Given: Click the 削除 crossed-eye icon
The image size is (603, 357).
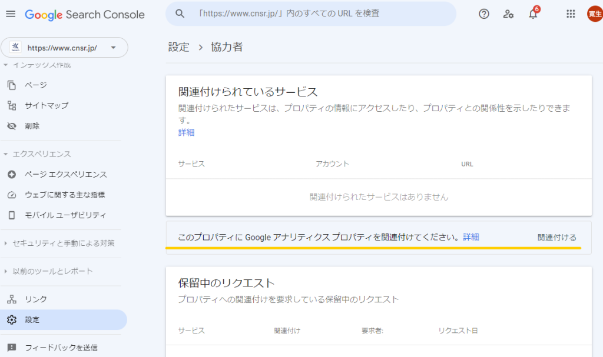Looking at the screenshot, I should coord(12,126).
